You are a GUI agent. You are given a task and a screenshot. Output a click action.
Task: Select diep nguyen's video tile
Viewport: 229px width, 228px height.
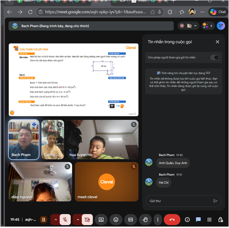pos(40,182)
